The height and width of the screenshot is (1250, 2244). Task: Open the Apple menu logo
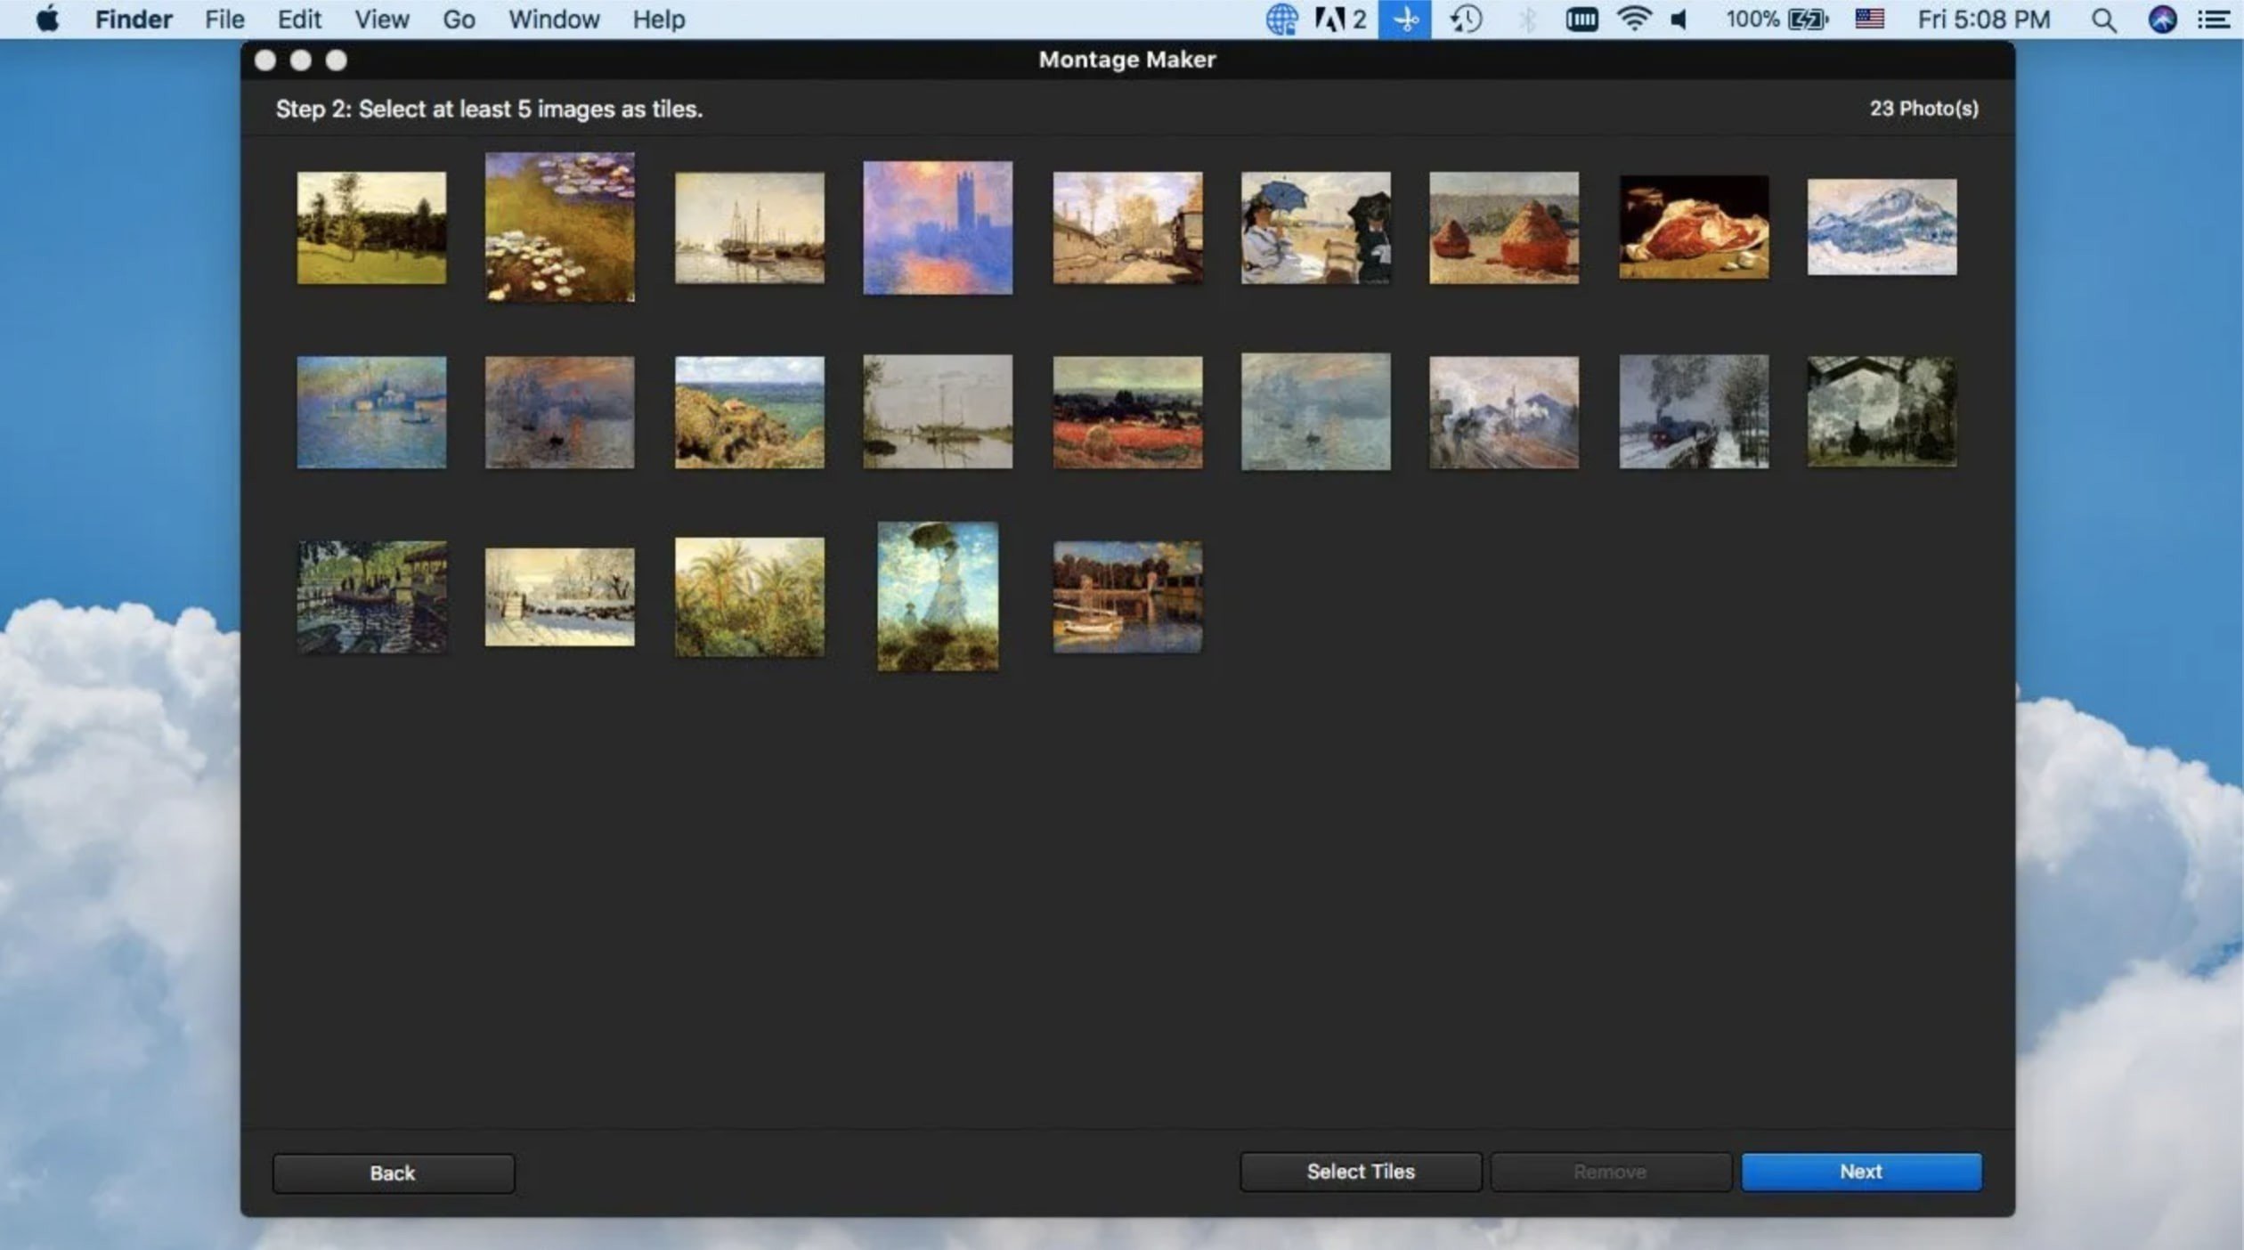coord(48,20)
